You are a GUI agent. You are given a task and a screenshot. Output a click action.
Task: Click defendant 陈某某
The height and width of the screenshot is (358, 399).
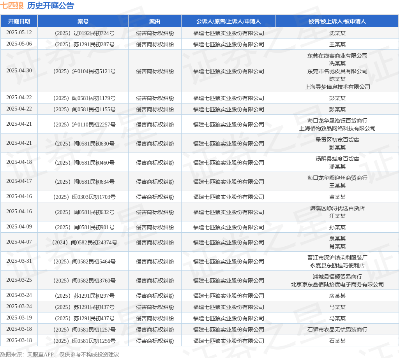(x=337, y=79)
